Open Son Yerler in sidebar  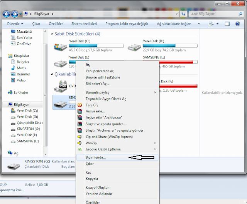coord(24,38)
